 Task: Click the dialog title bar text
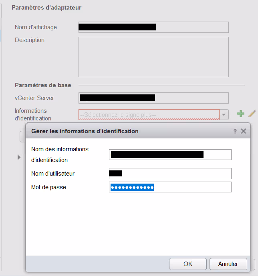(85, 131)
